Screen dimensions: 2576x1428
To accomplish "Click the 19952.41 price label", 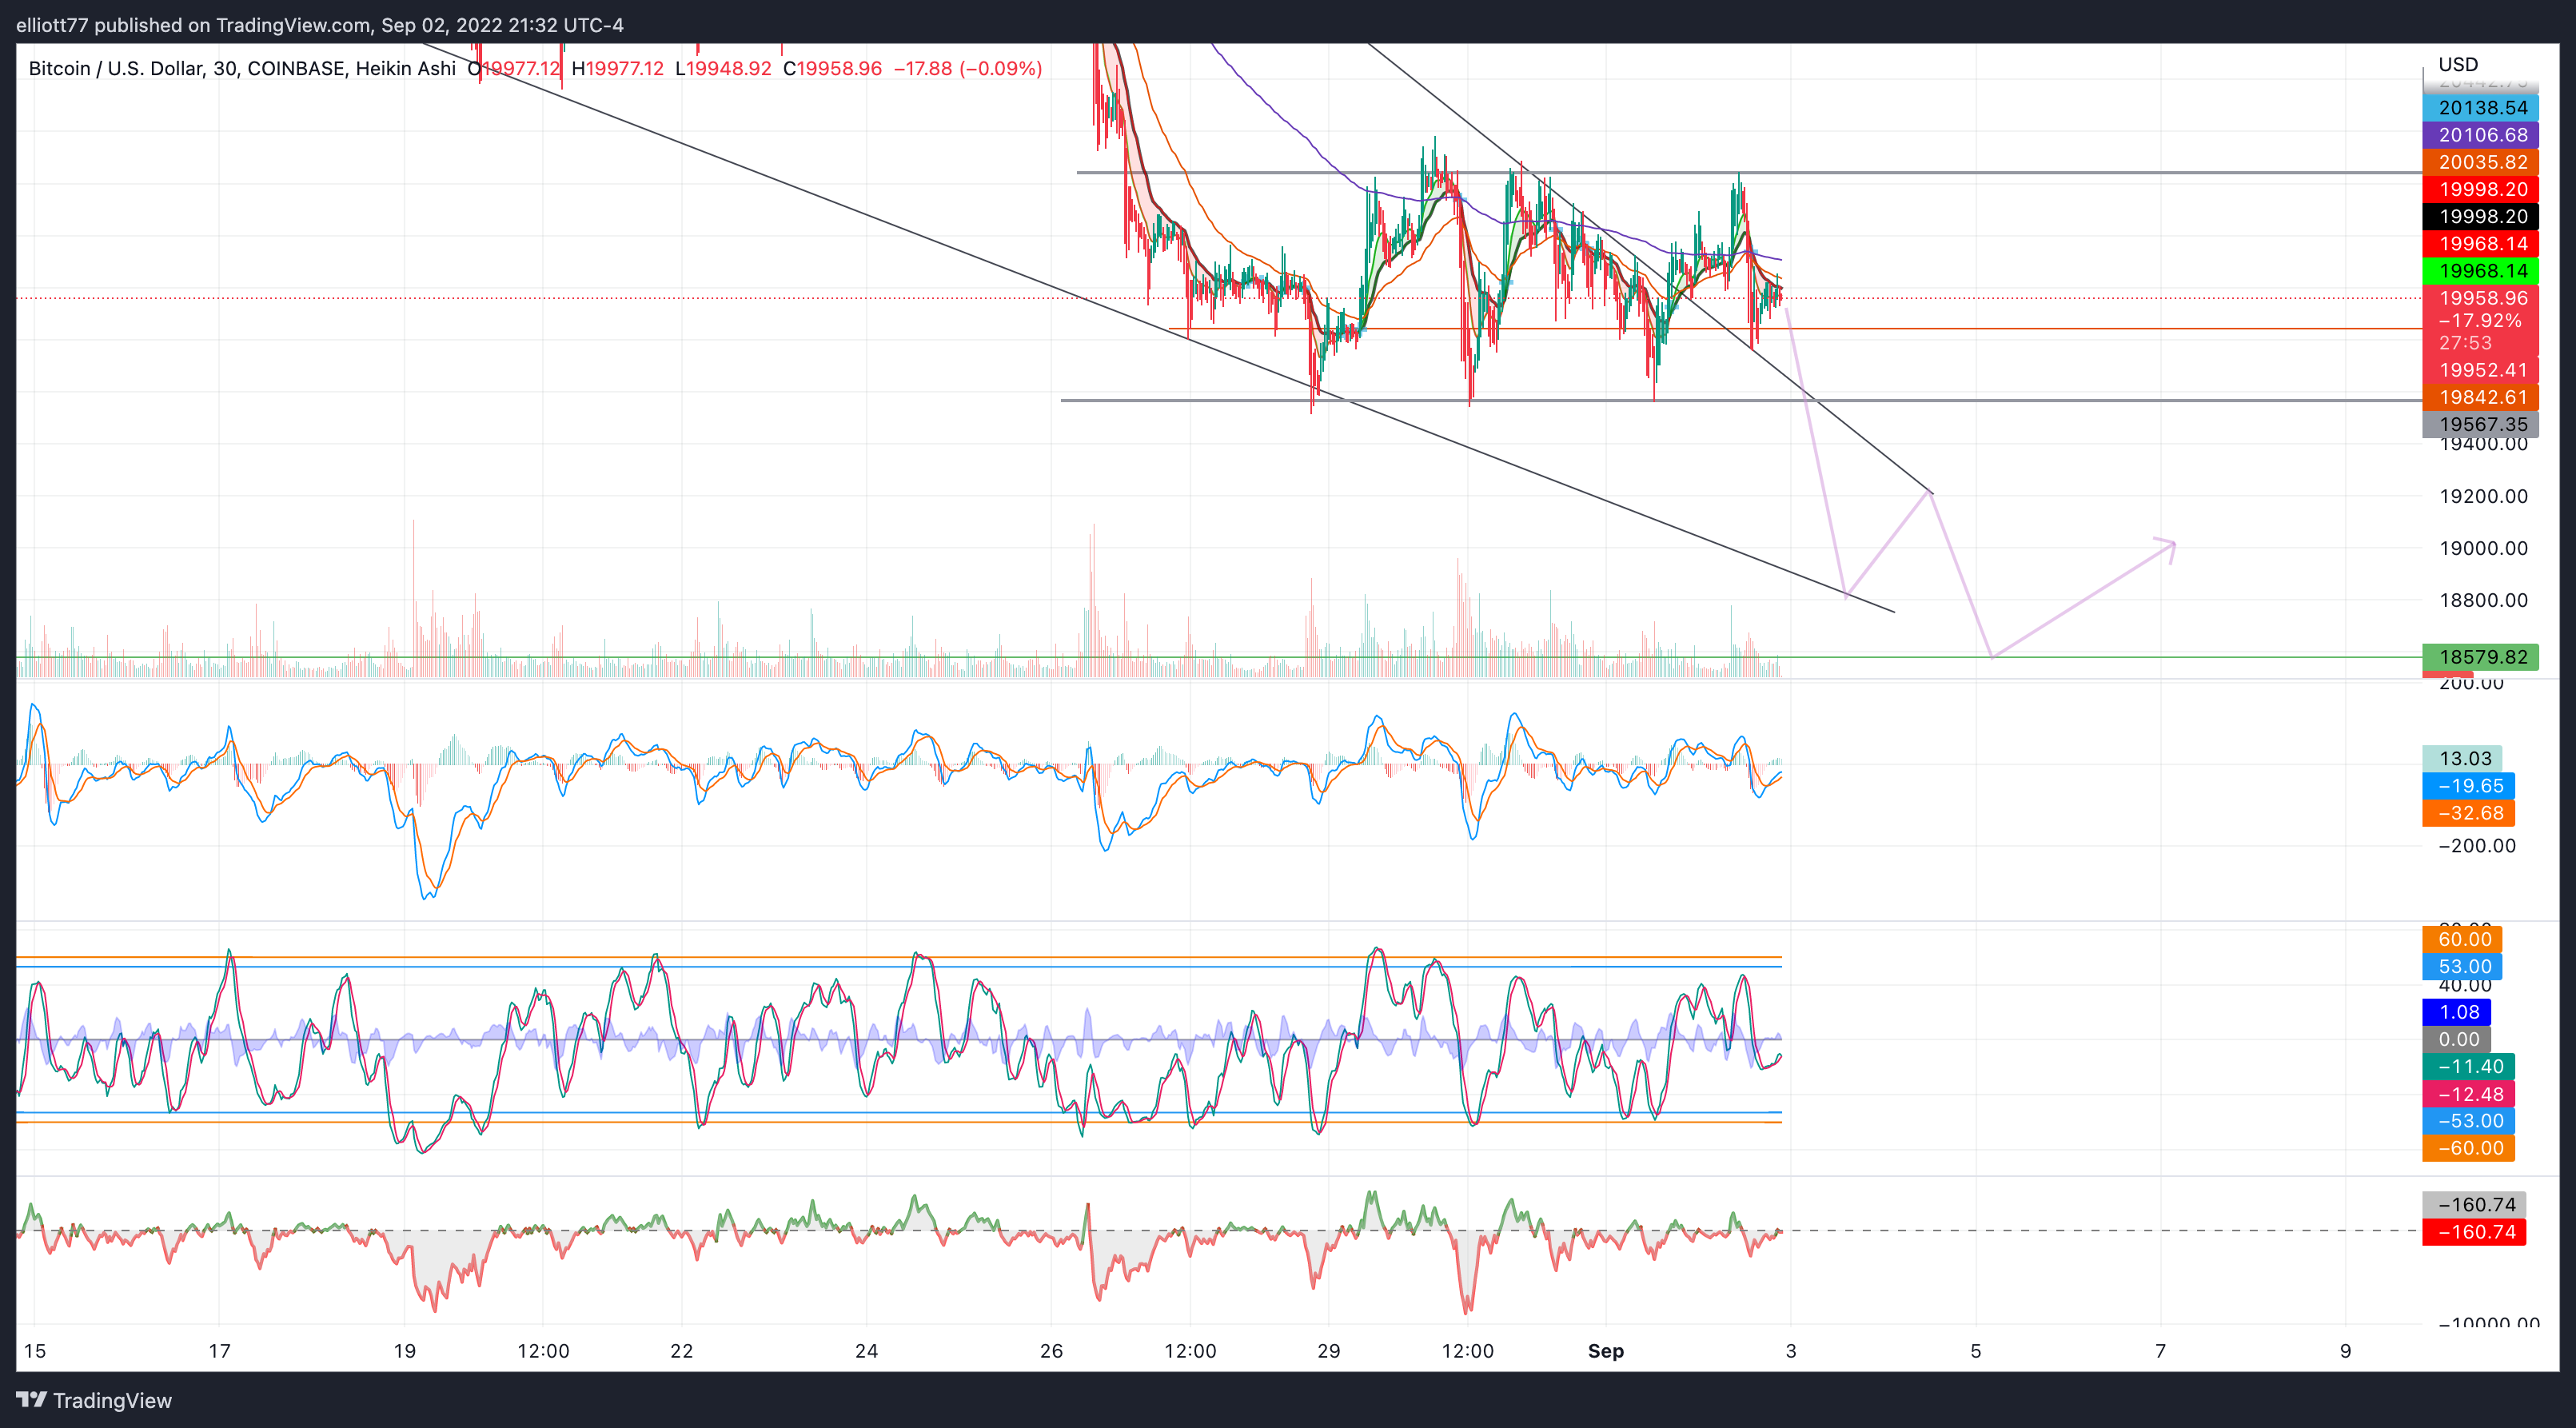I will coord(2480,370).
